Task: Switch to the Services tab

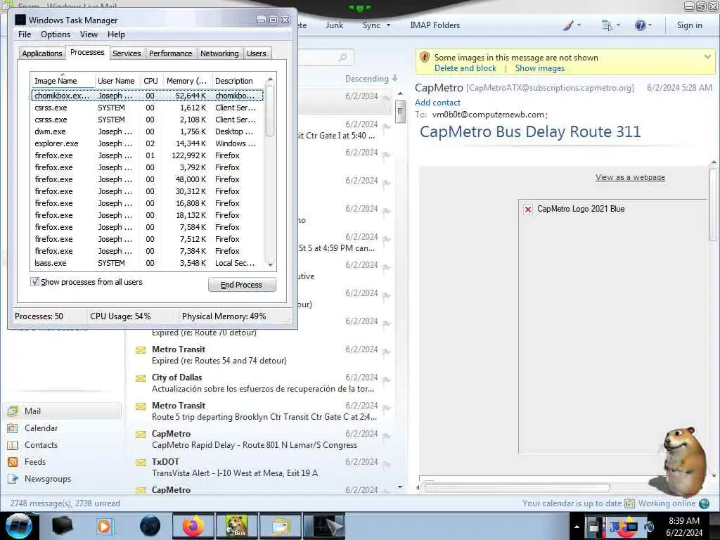Action: tap(127, 53)
